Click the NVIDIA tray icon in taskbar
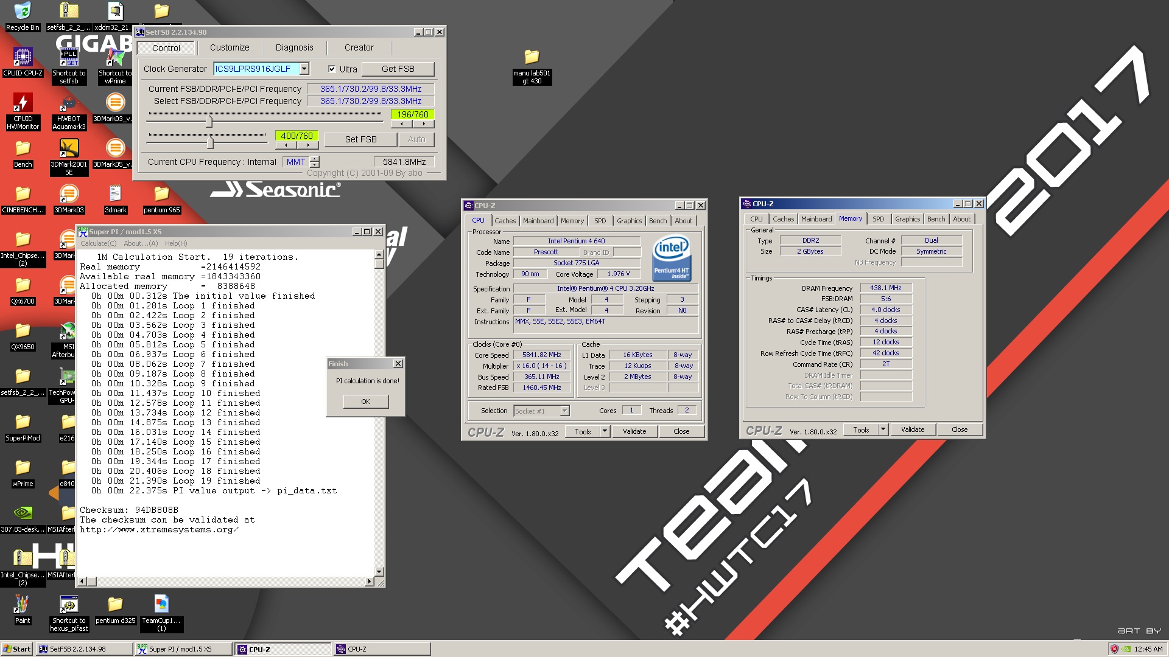1169x657 pixels. [x=1126, y=649]
